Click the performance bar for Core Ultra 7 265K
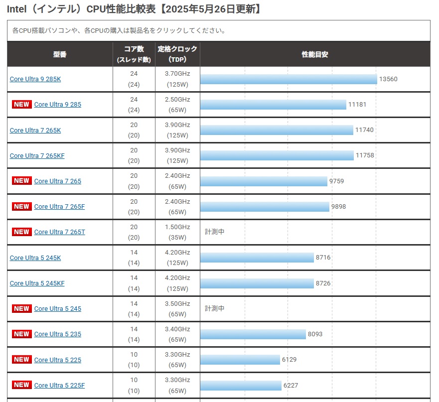This screenshot has width=439, height=402. tap(277, 130)
